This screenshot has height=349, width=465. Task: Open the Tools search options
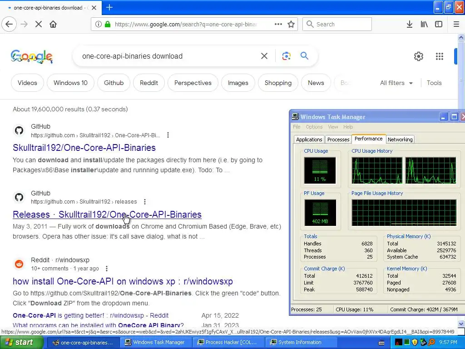[434, 83]
